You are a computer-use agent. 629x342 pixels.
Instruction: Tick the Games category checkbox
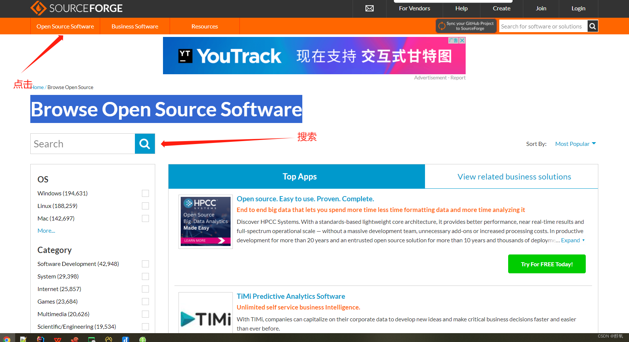click(x=146, y=302)
